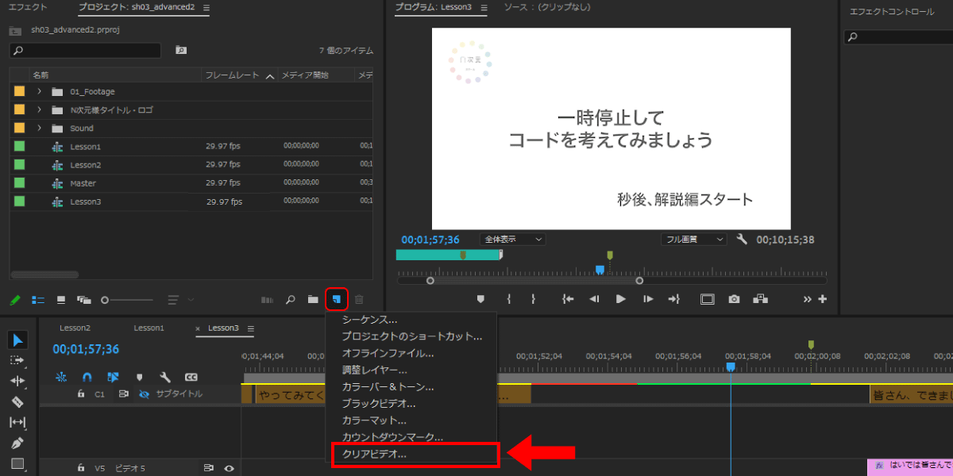Select the Track Select Forward tool
Screen dimensions: 953x476
coord(17,361)
